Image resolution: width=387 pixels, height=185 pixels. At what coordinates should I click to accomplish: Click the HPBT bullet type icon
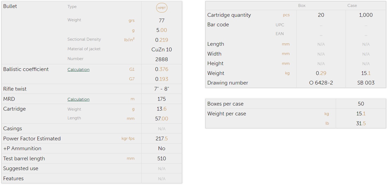click(x=161, y=8)
